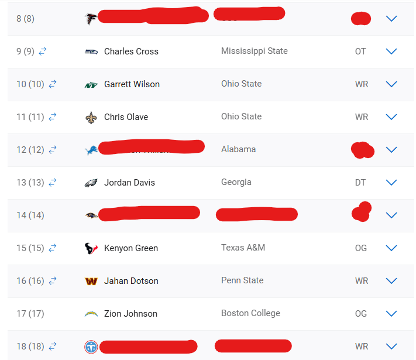This screenshot has width=416, height=360.
Task: Click the Jets logo beside Garrett Wilson
Action: [x=91, y=85]
